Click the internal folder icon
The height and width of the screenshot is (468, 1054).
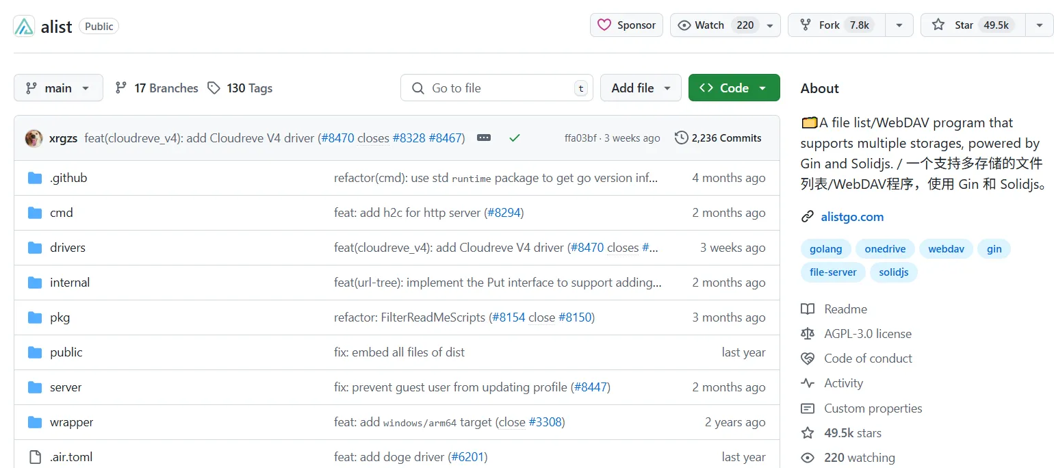coord(35,283)
